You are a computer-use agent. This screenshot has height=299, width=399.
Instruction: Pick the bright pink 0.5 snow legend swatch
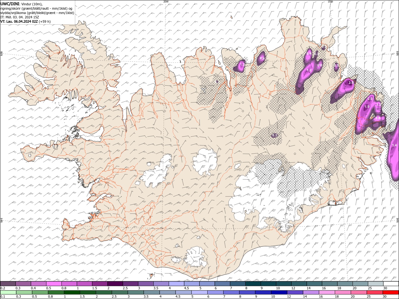tap(53, 283)
